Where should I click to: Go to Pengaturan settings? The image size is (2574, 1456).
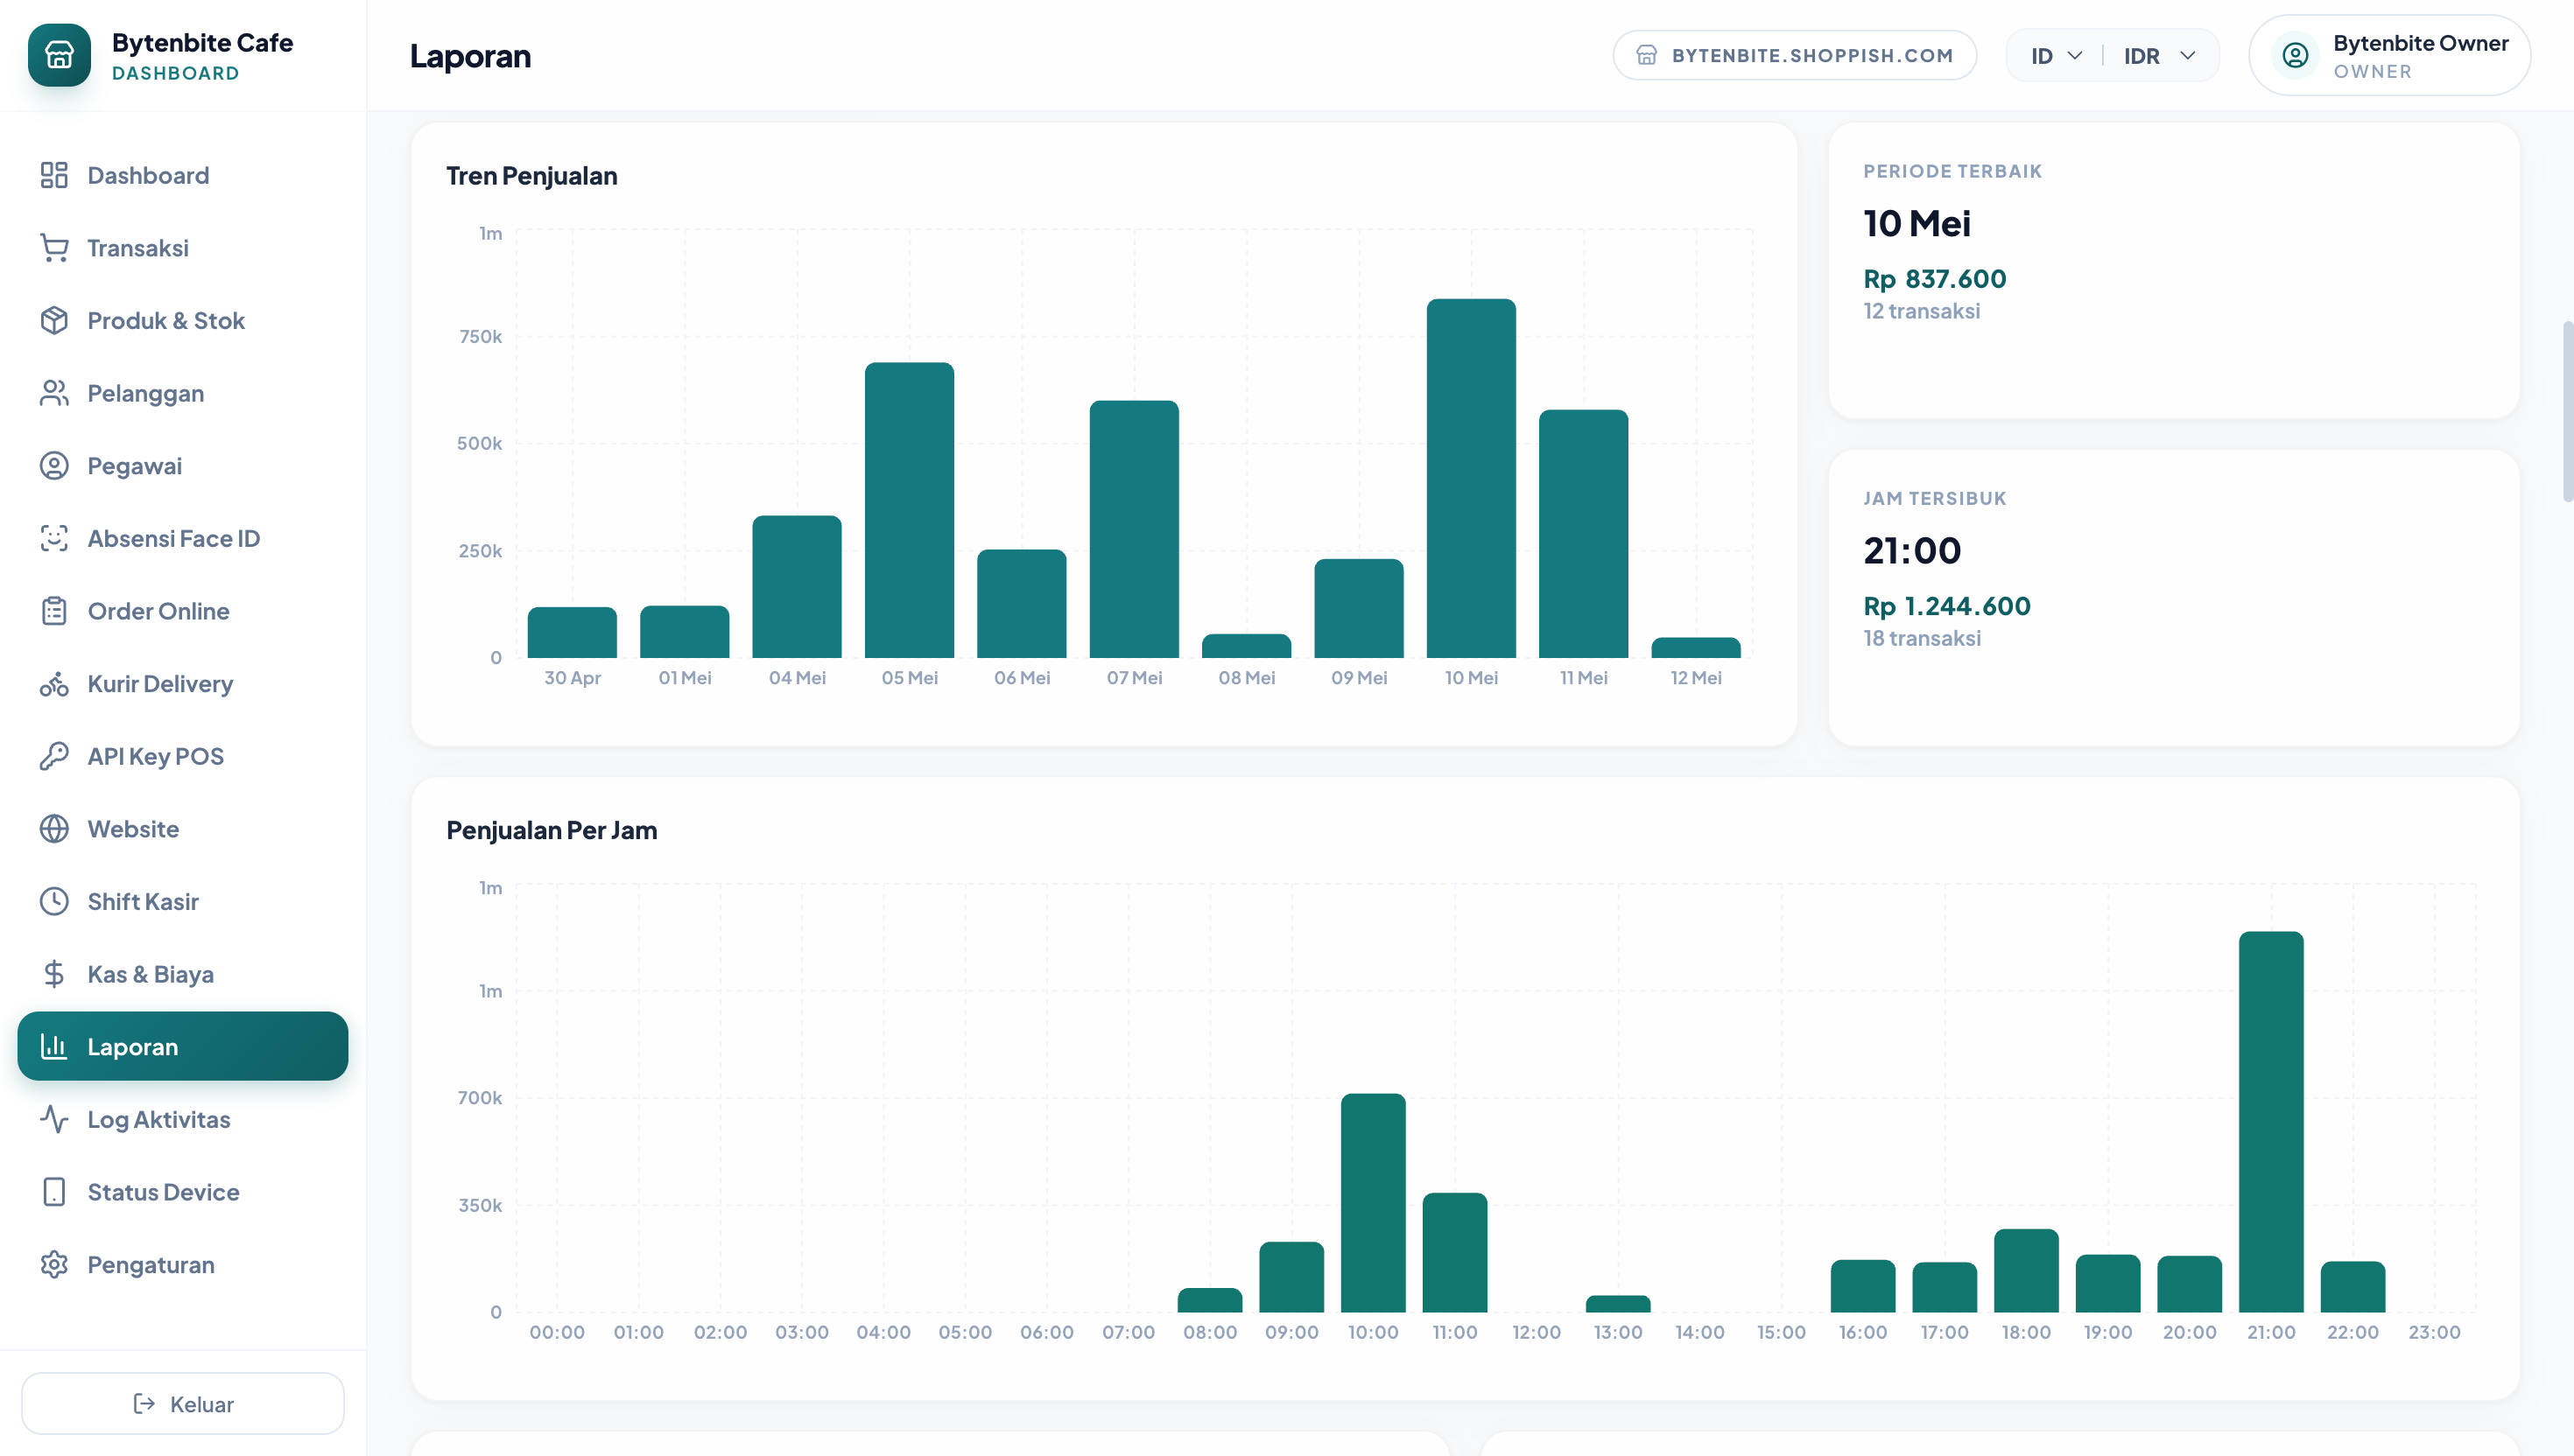183,1264
